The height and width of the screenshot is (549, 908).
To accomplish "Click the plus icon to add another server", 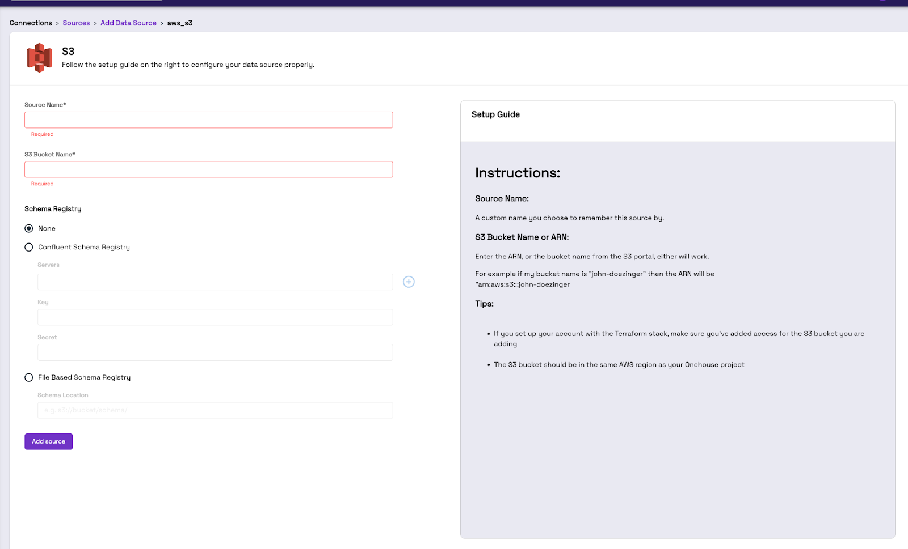I will pyautogui.click(x=409, y=282).
